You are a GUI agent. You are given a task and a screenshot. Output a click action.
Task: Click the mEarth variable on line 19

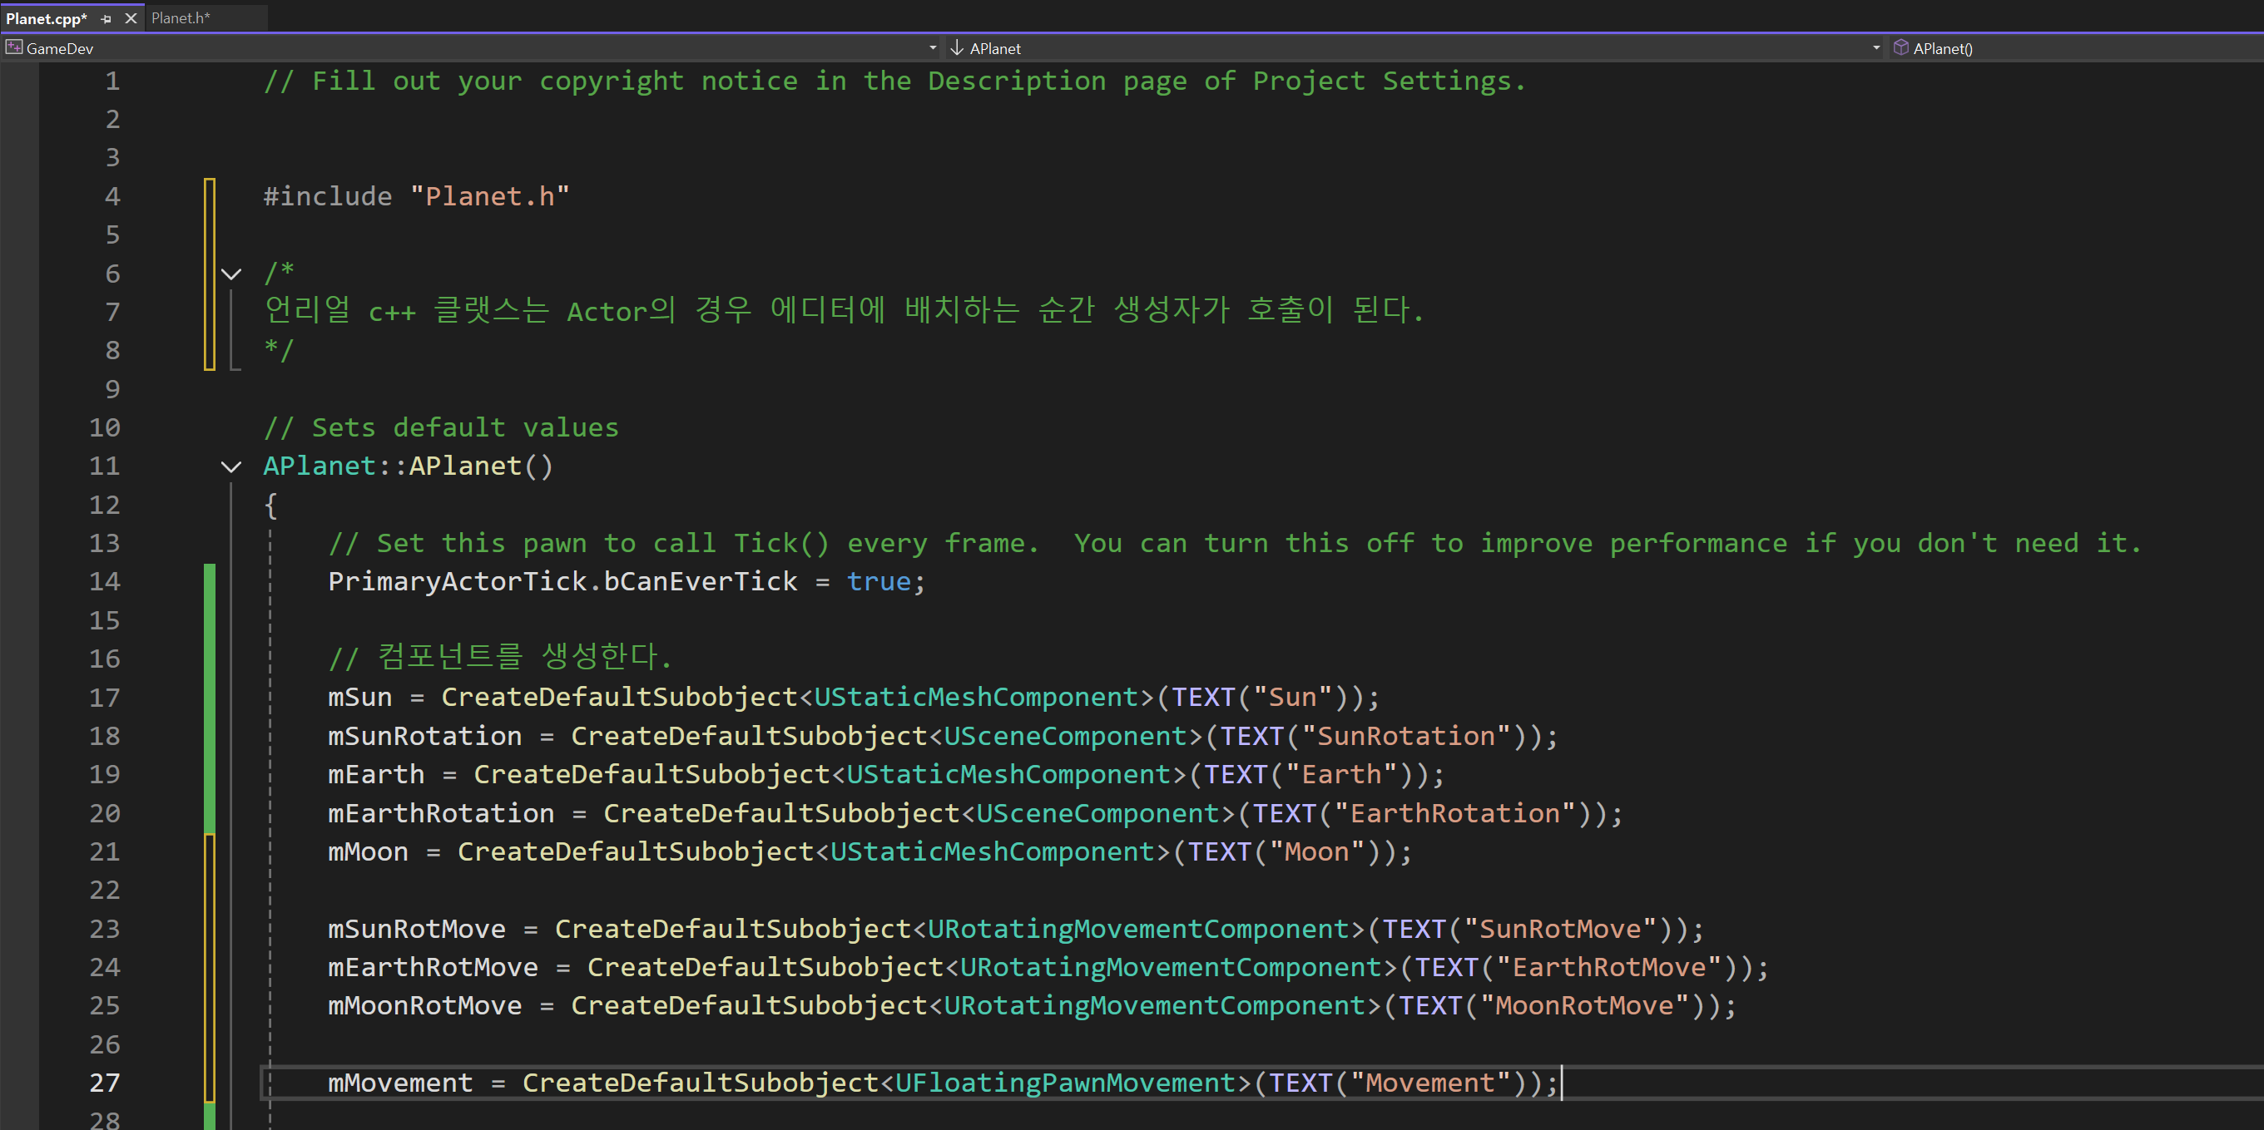pyautogui.click(x=376, y=774)
